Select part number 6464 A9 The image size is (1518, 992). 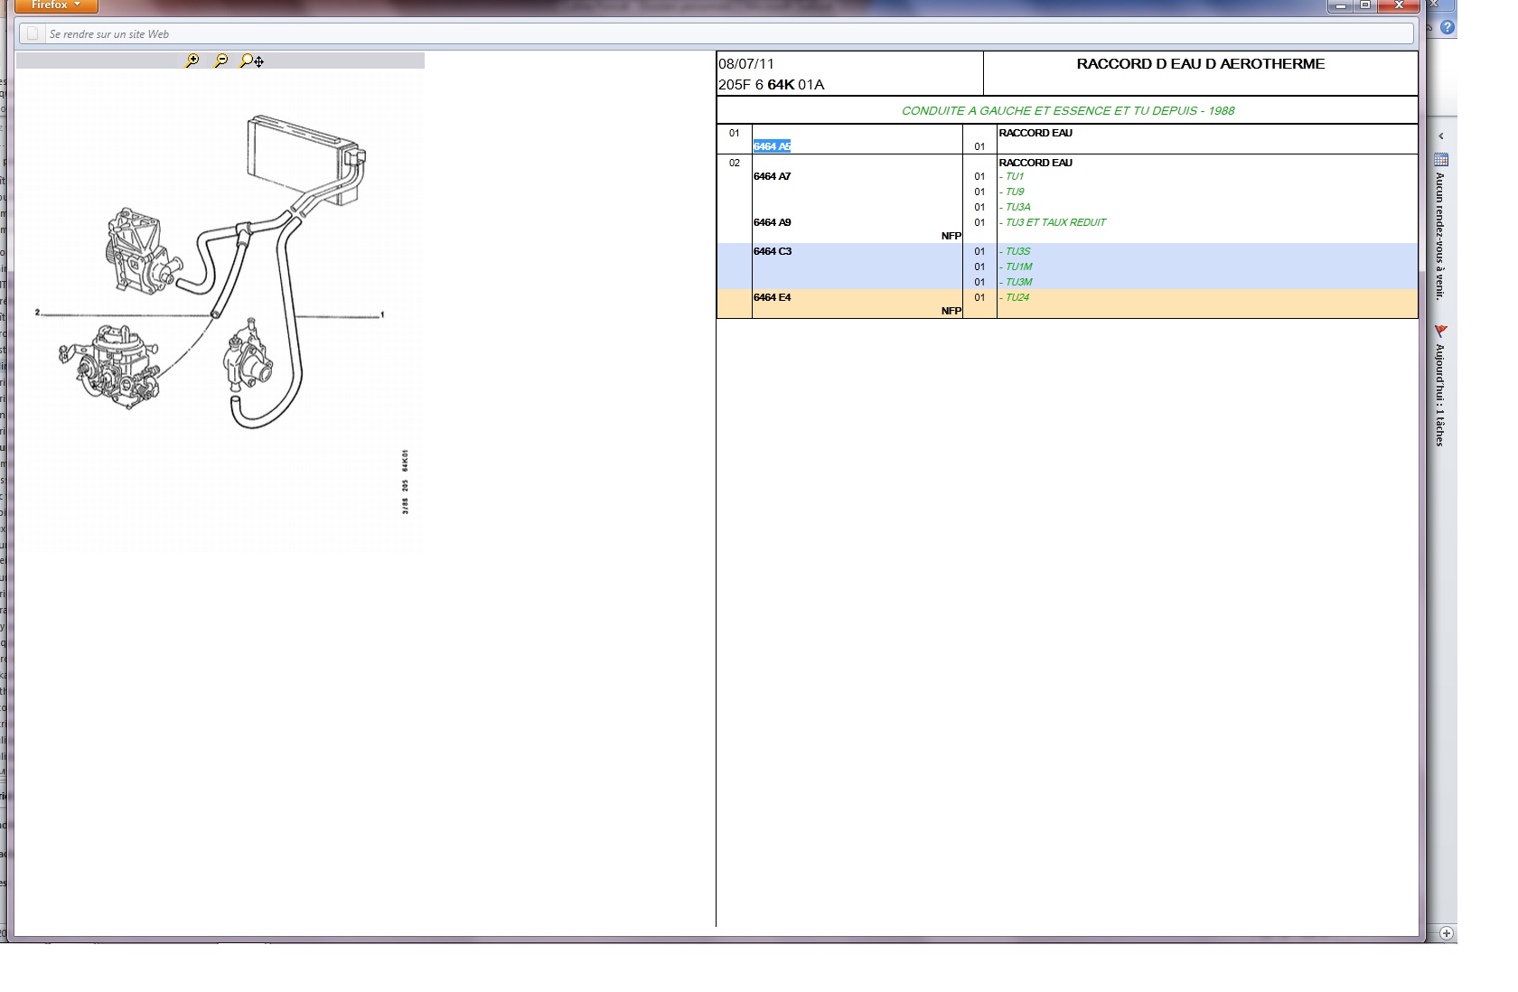click(772, 222)
